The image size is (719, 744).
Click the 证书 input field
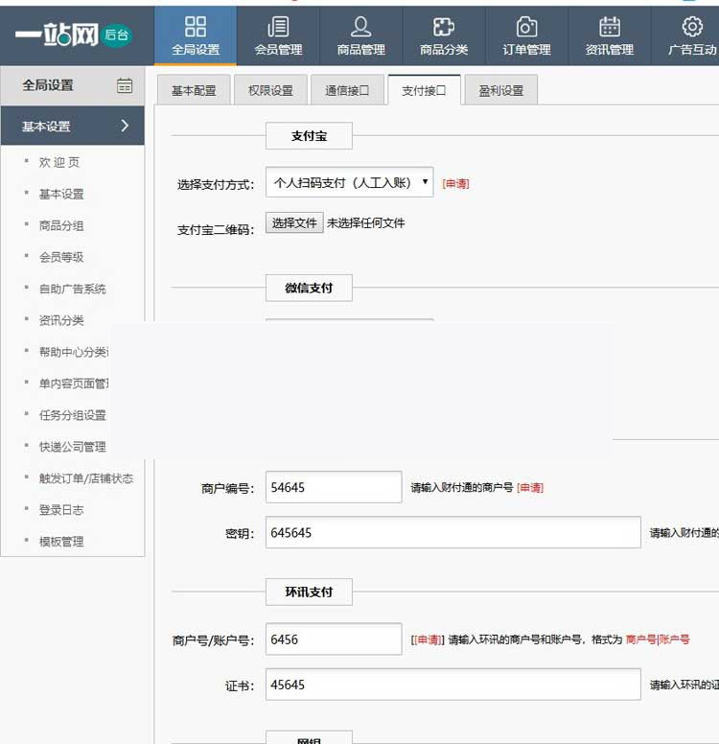point(452,685)
